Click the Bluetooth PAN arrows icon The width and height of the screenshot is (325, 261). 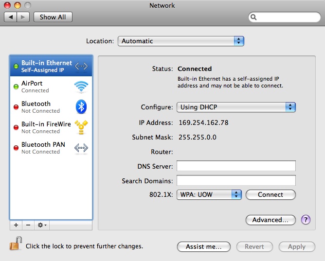pos(81,148)
